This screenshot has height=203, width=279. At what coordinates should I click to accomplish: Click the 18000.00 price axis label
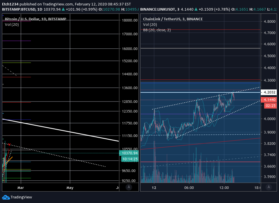click(130, 20)
